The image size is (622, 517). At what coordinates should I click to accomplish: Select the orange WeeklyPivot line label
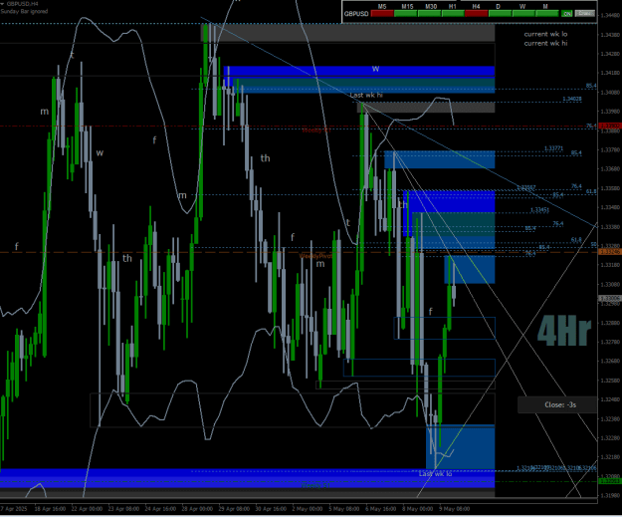pos(315,256)
